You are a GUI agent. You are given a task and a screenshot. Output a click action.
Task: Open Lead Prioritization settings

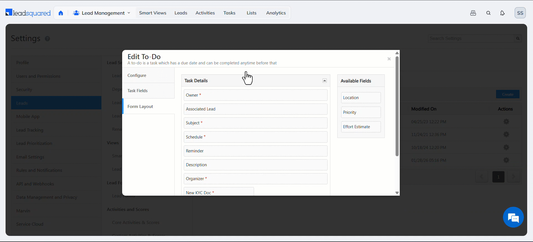(56, 143)
